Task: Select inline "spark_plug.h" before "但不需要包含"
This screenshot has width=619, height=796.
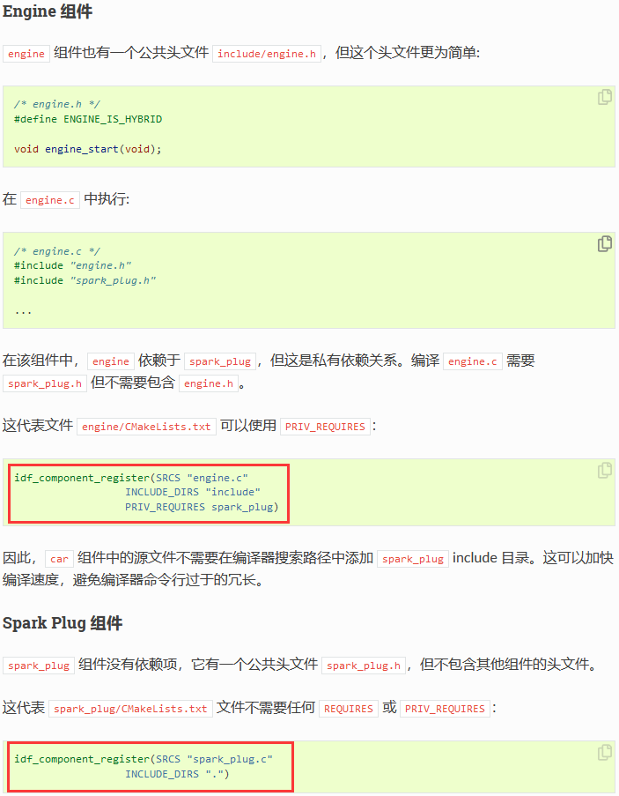Action: coord(45,383)
